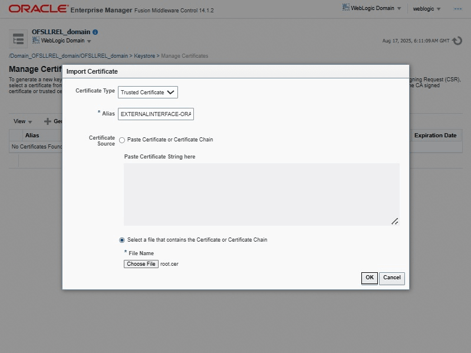Click the three-dots overflow icon in header
The image size is (471, 353).
pos(458,9)
